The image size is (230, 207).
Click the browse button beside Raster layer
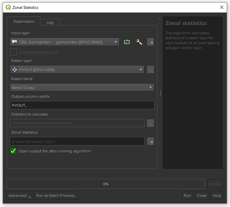click(x=150, y=70)
